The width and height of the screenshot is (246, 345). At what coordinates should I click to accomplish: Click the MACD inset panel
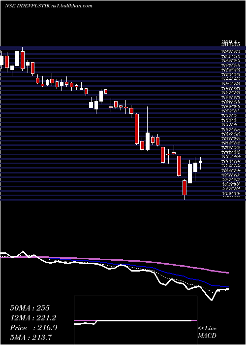[x=135, y=320]
